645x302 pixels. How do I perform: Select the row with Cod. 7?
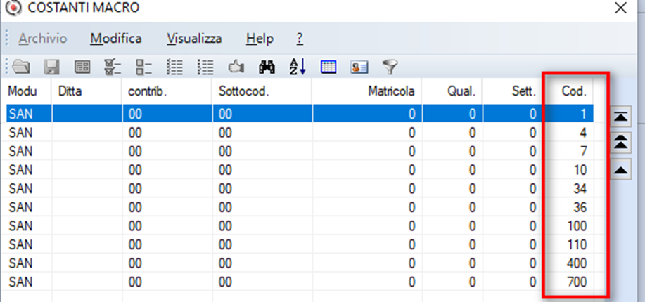click(300, 151)
